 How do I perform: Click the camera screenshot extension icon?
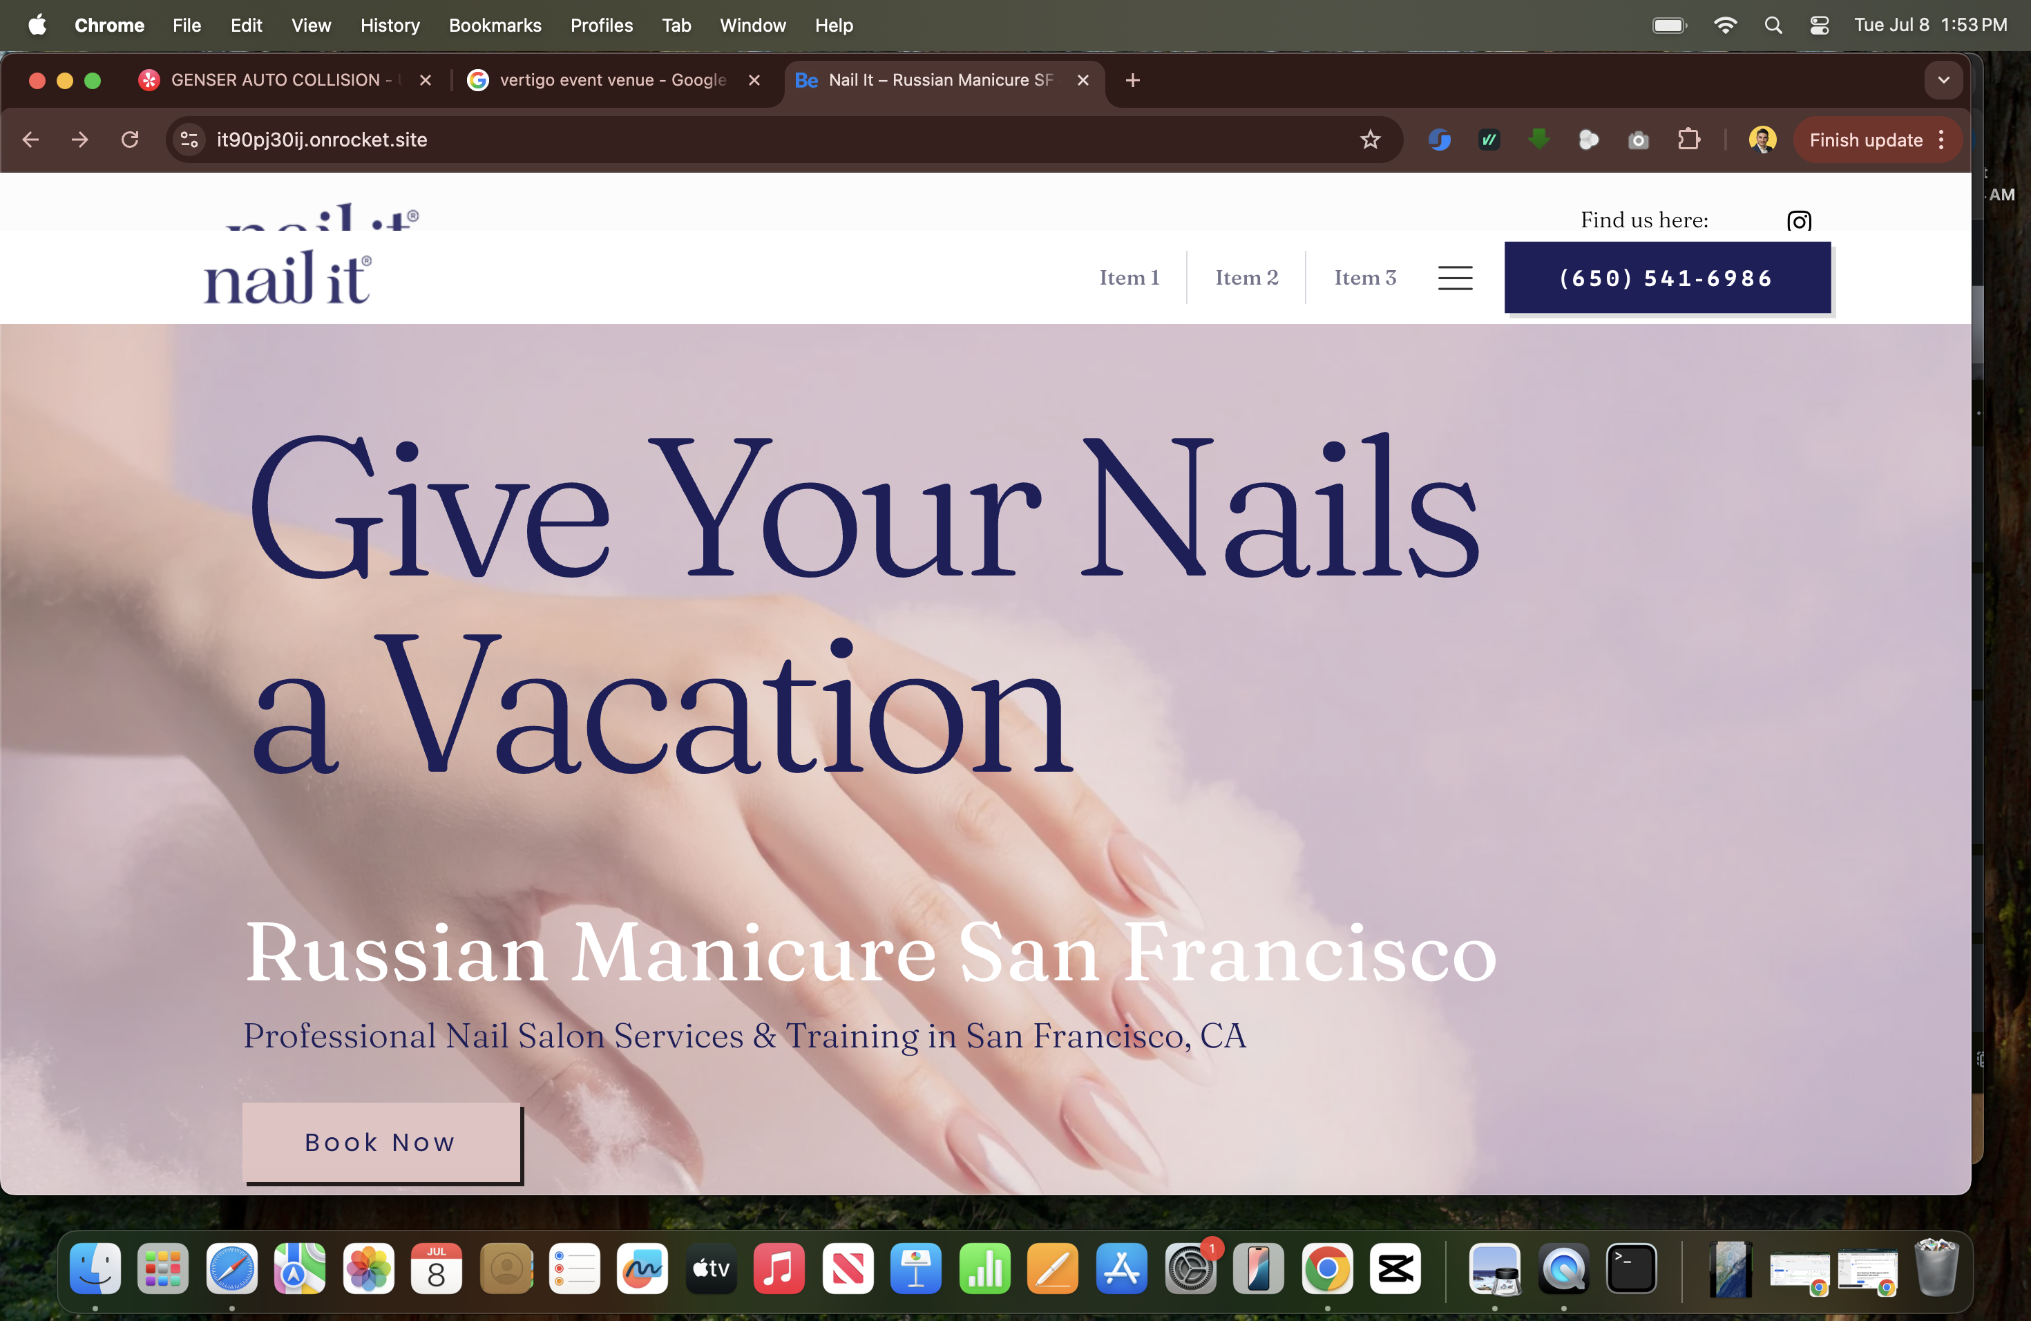coord(1638,140)
